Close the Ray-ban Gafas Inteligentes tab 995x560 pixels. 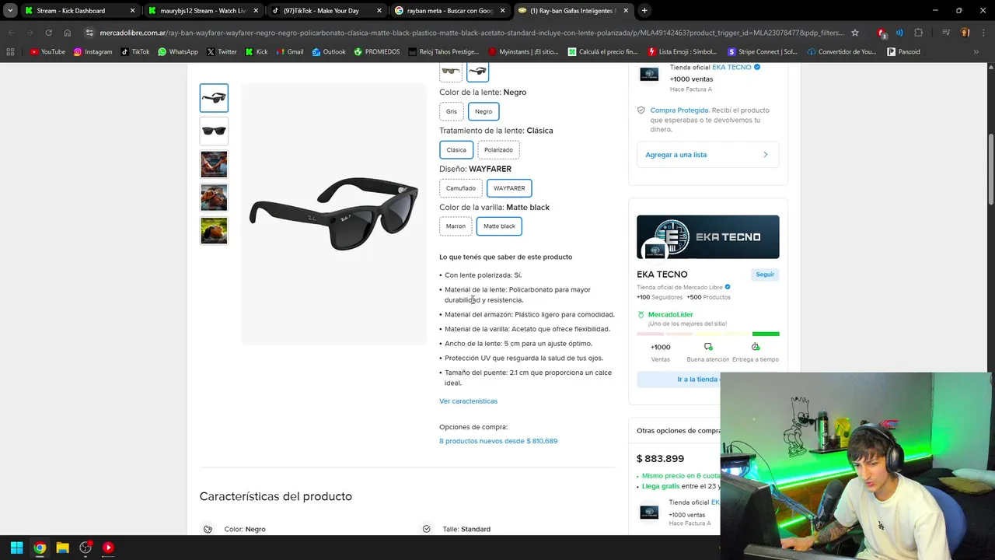click(x=626, y=11)
